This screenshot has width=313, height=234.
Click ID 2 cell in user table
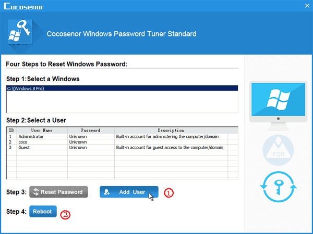click(10, 142)
